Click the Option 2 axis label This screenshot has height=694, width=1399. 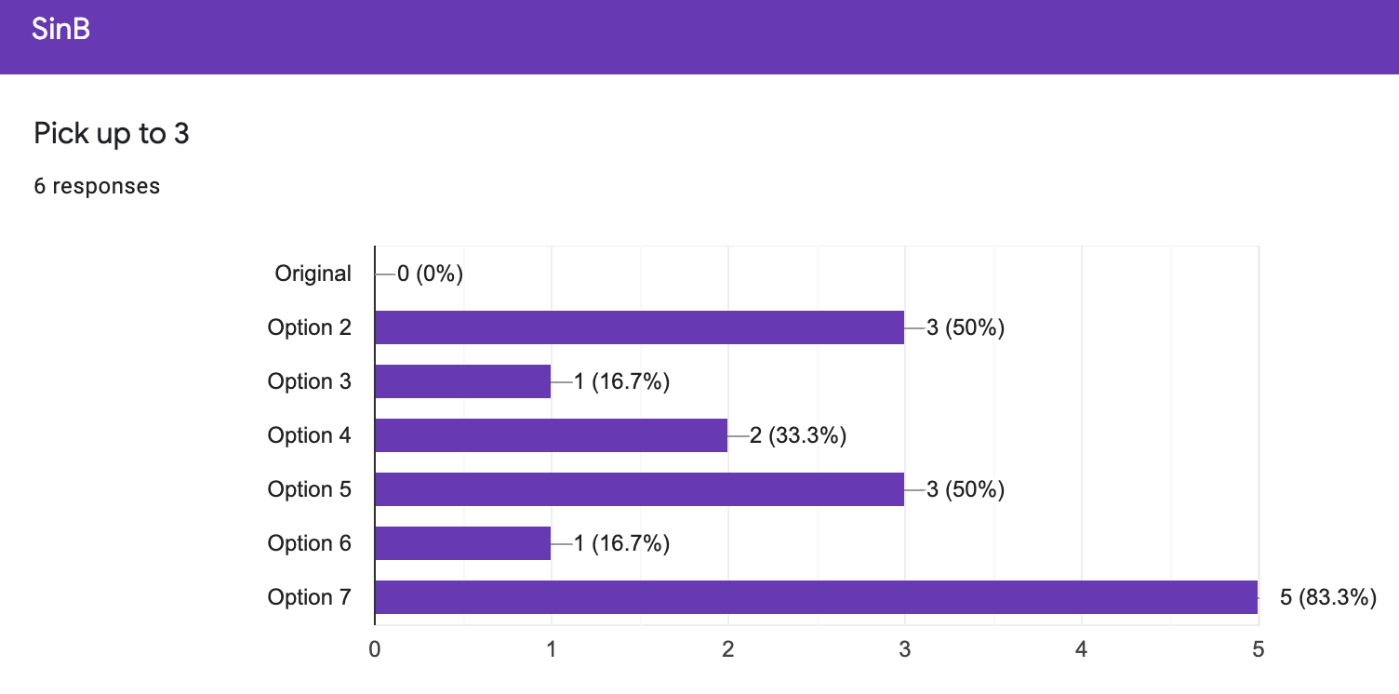tap(309, 327)
